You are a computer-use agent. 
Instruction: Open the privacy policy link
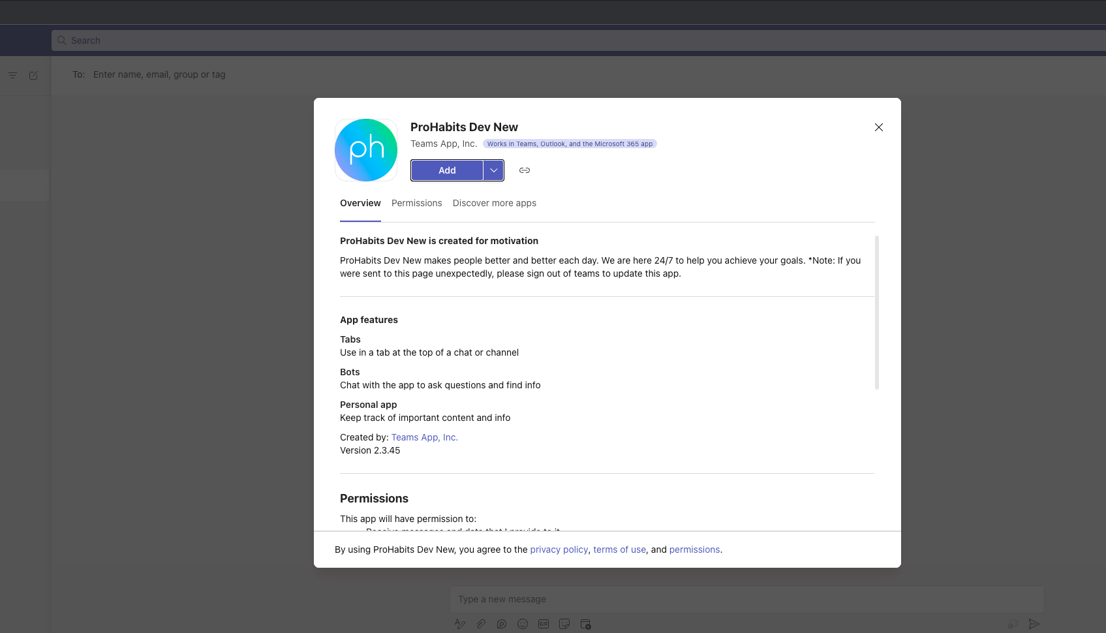point(559,549)
